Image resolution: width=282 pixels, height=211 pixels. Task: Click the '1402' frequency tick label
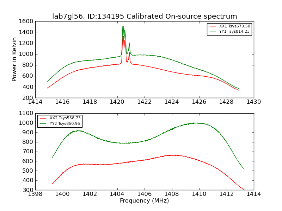90,194
